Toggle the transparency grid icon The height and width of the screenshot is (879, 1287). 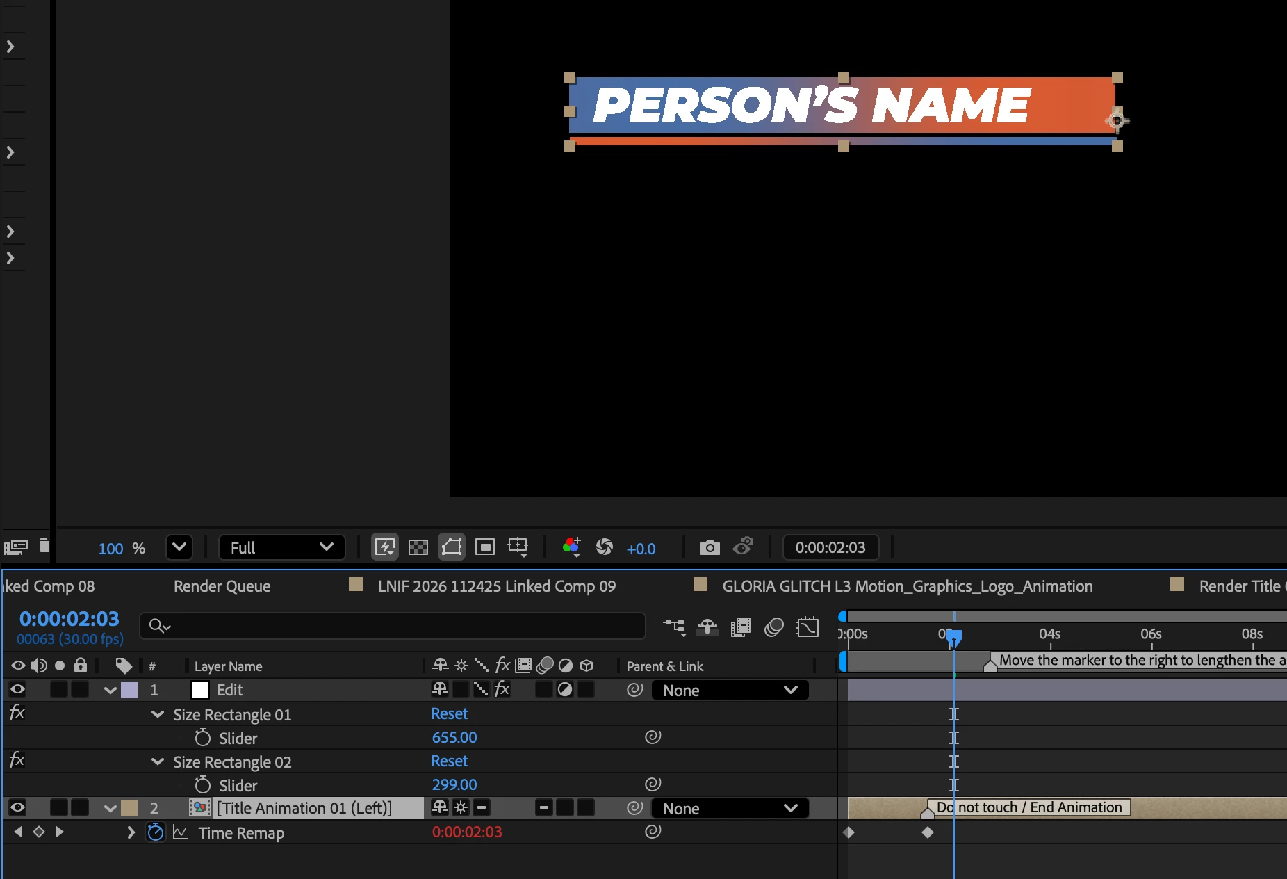(x=418, y=547)
